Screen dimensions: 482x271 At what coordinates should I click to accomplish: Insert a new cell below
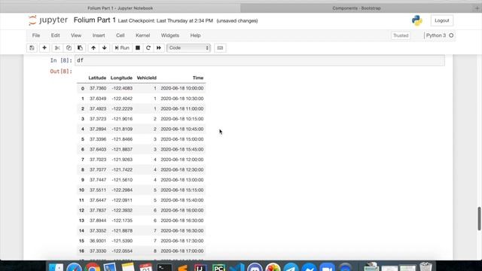pos(44,48)
